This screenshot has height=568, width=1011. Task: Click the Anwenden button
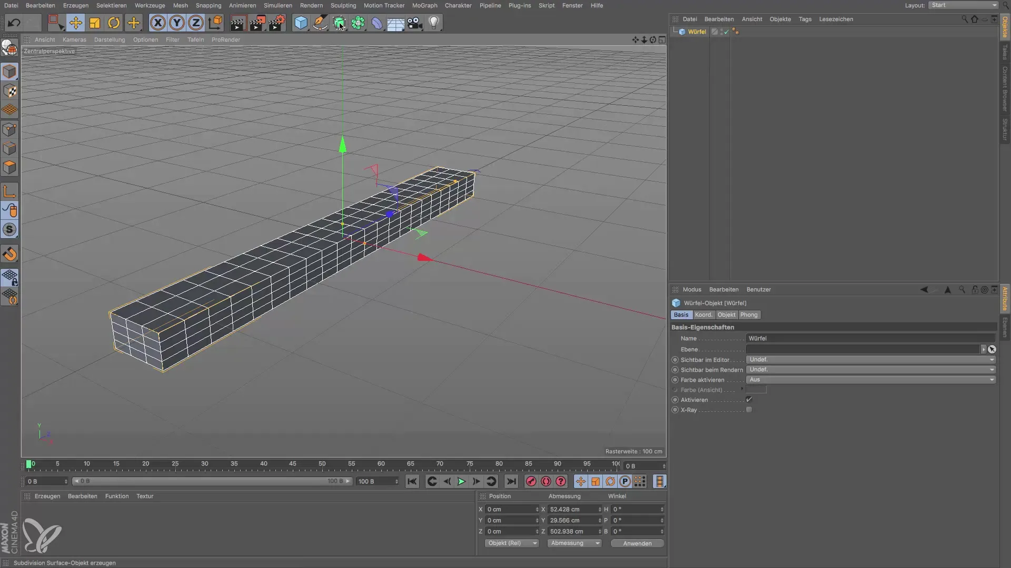(637, 543)
